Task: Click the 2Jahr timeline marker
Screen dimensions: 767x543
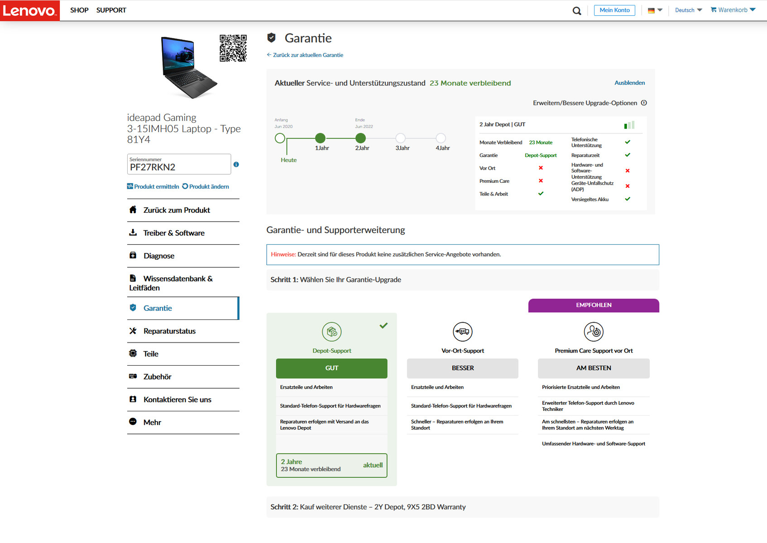Action: 360,138
